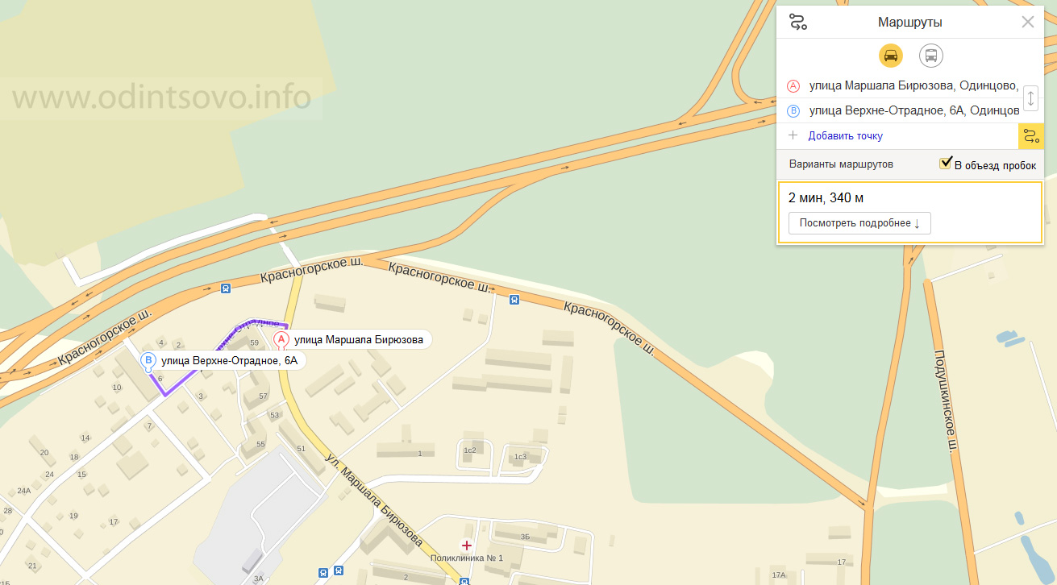This screenshot has height=585, width=1057.
Task: Click улица Маршала Бирюзова map label bubble
Action: click(359, 339)
